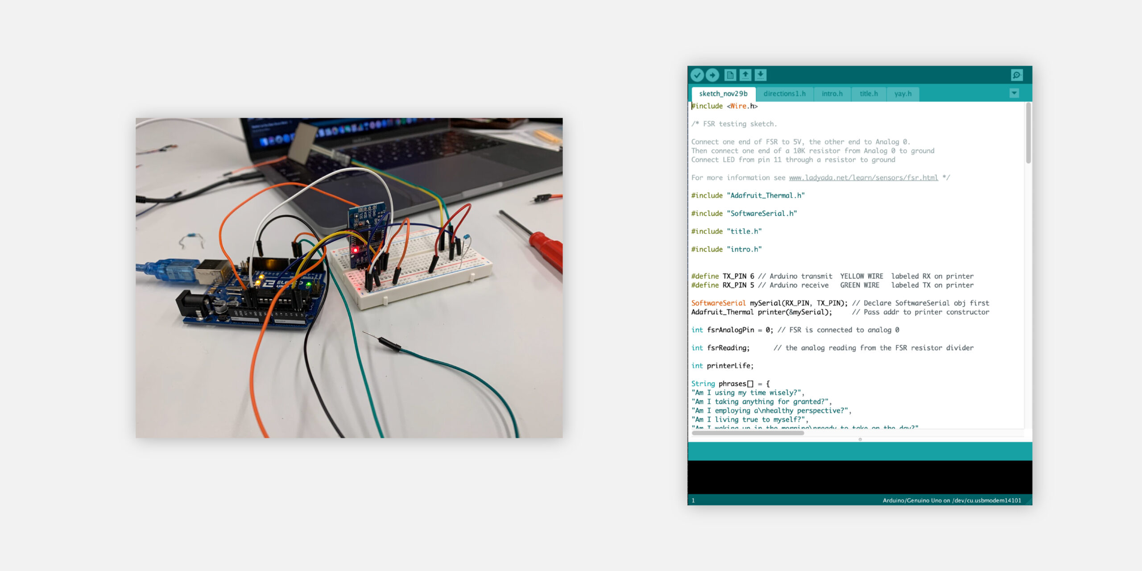Click the Verify checkmark button
The width and height of the screenshot is (1142, 571).
point(697,75)
